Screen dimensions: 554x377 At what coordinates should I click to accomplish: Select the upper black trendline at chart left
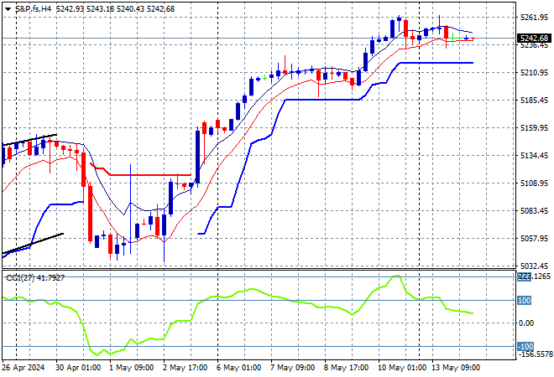29,140
